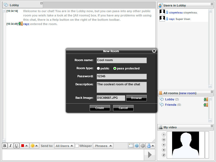Image resolution: width=216 pixels, height=162 pixels.
Task: Open the All Users recipient dropdown
Action: pos(64,146)
